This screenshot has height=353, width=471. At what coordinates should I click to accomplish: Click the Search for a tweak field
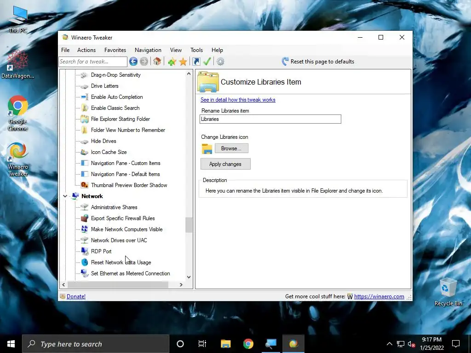pos(93,62)
